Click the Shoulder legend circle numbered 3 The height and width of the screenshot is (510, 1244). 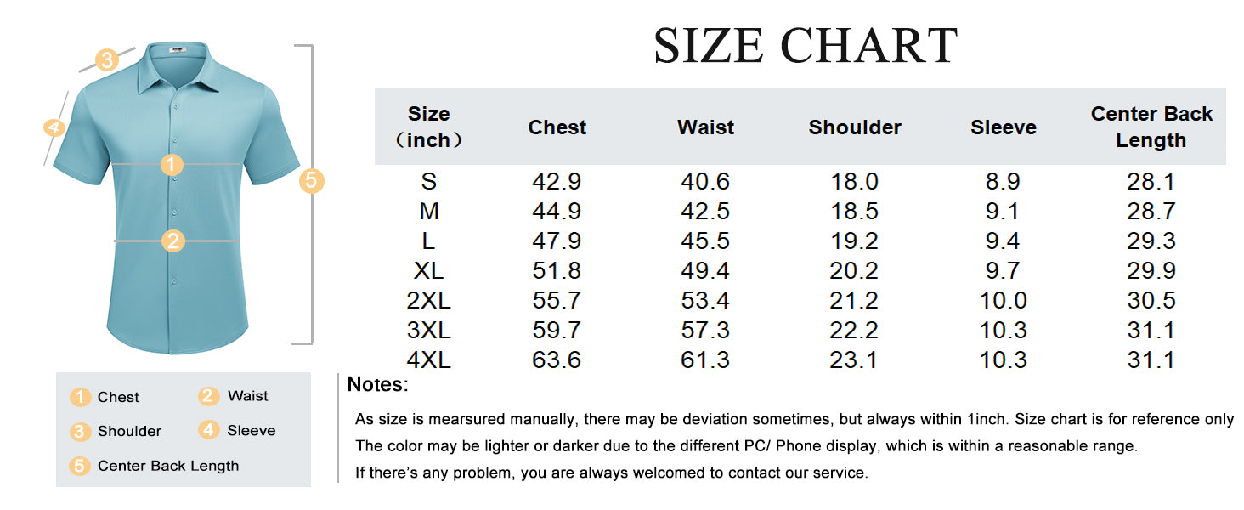click(x=81, y=432)
